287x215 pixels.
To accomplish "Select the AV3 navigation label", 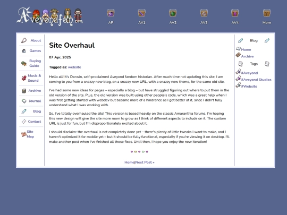I will (204, 23).
